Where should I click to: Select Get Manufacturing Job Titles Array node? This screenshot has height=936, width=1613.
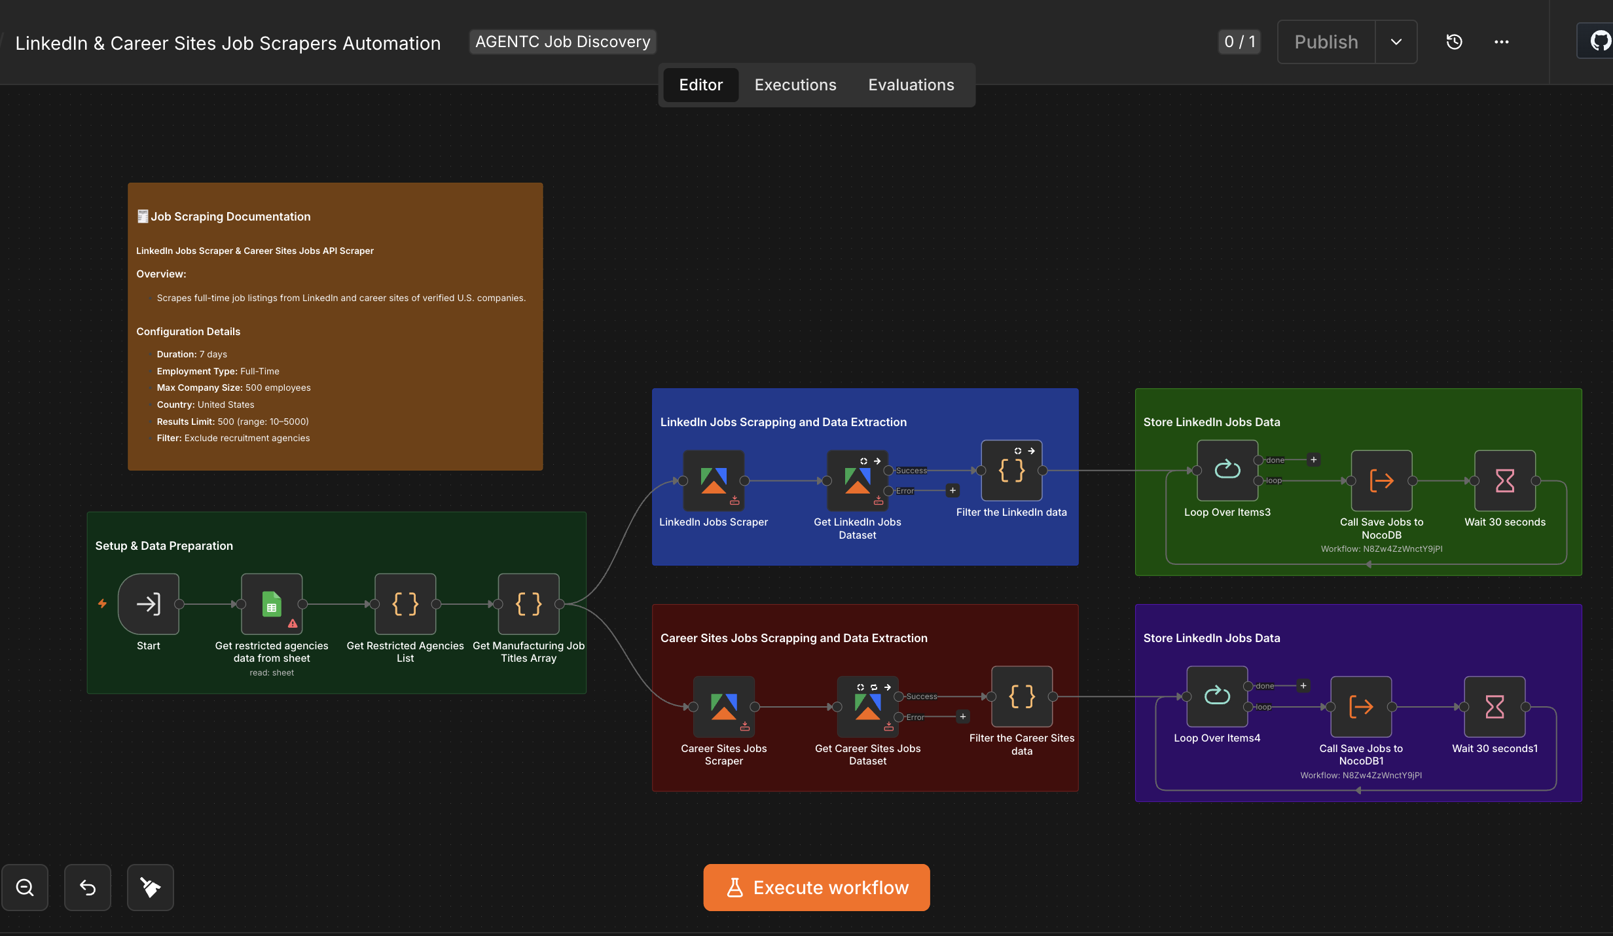[x=528, y=603]
